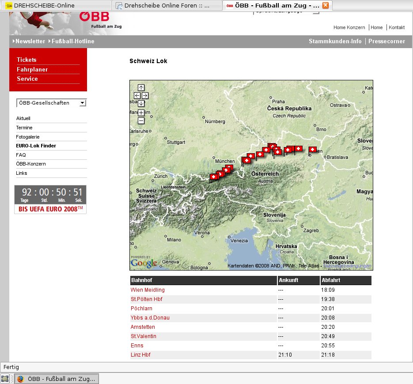The width and height of the screenshot is (413, 384).
Task: Click the ÖBB logo in the header
Action: [94, 17]
